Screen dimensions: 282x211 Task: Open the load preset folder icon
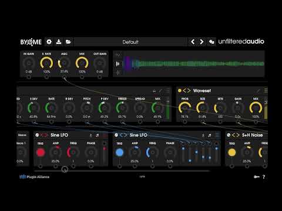coord(68,42)
